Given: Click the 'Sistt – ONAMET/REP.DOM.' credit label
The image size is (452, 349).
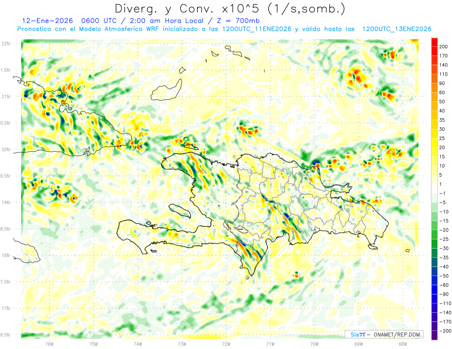Looking at the screenshot, I should [384, 334].
